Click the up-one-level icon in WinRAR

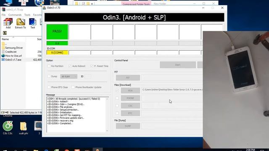tap(5, 33)
